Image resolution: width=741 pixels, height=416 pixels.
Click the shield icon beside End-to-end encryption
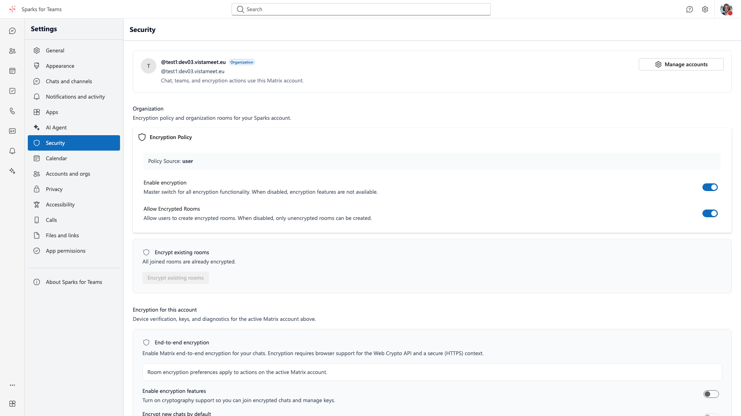(146, 342)
